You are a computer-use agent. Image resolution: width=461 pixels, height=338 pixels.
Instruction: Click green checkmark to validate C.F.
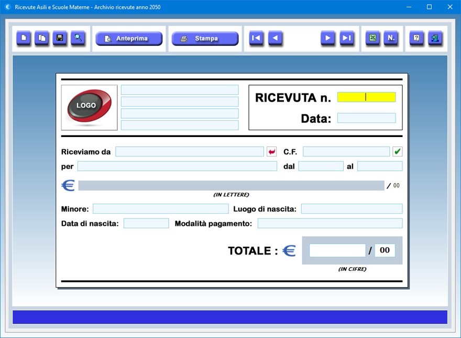(398, 152)
